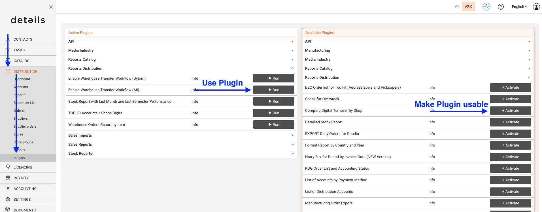This screenshot has height=212, width=542.
Task: Open the English language dropdown
Action: pos(519,6)
